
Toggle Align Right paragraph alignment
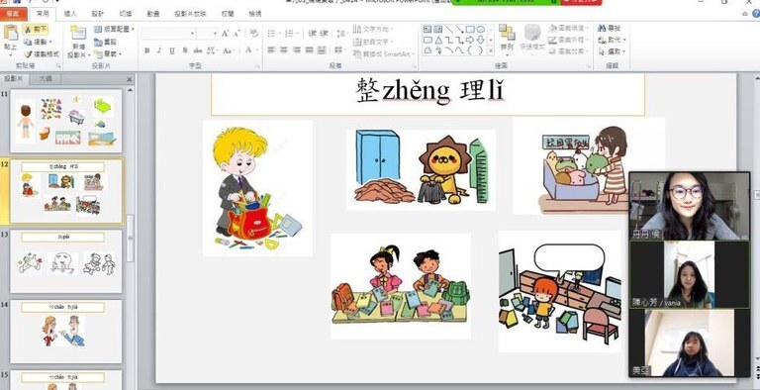(297, 49)
